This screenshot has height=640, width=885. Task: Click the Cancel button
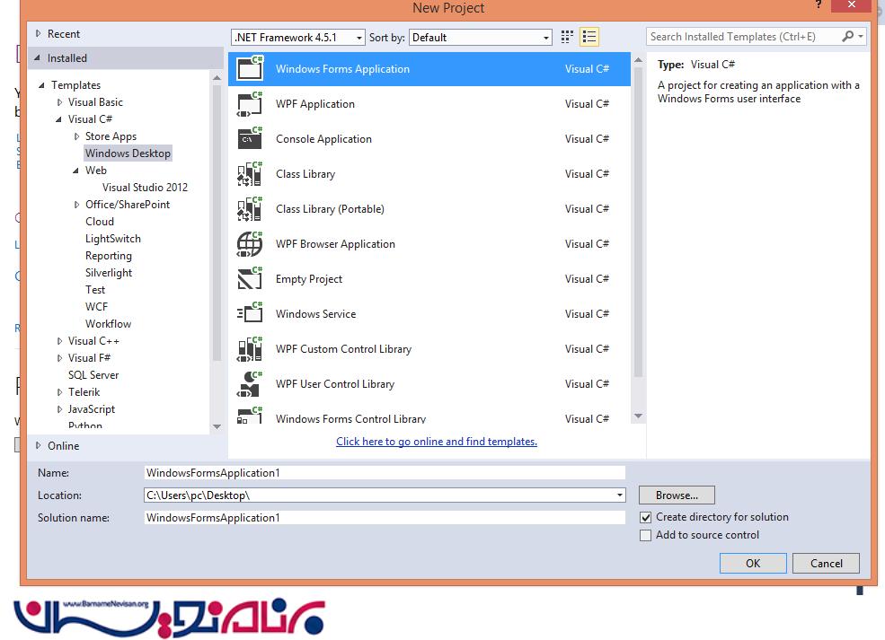(827, 564)
